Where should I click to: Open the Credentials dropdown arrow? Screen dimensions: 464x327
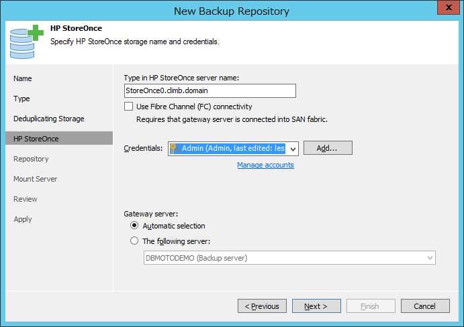pos(293,149)
